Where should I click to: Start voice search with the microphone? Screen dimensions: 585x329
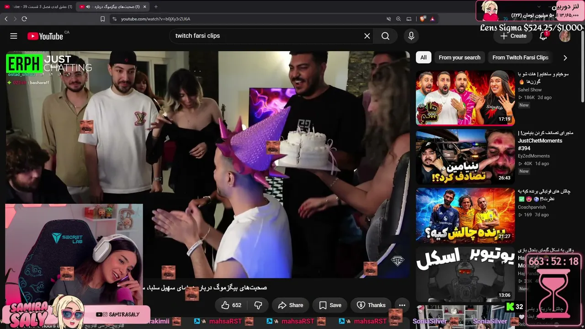point(411,36)
